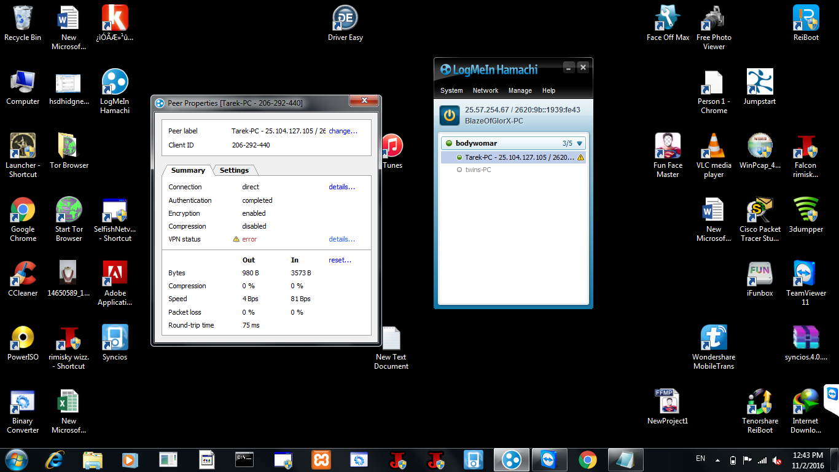This screenshot has height=472, width=839.
Task: Open the System menu in Hamachi
Action: pyautogui.click(x=451, y=90)
